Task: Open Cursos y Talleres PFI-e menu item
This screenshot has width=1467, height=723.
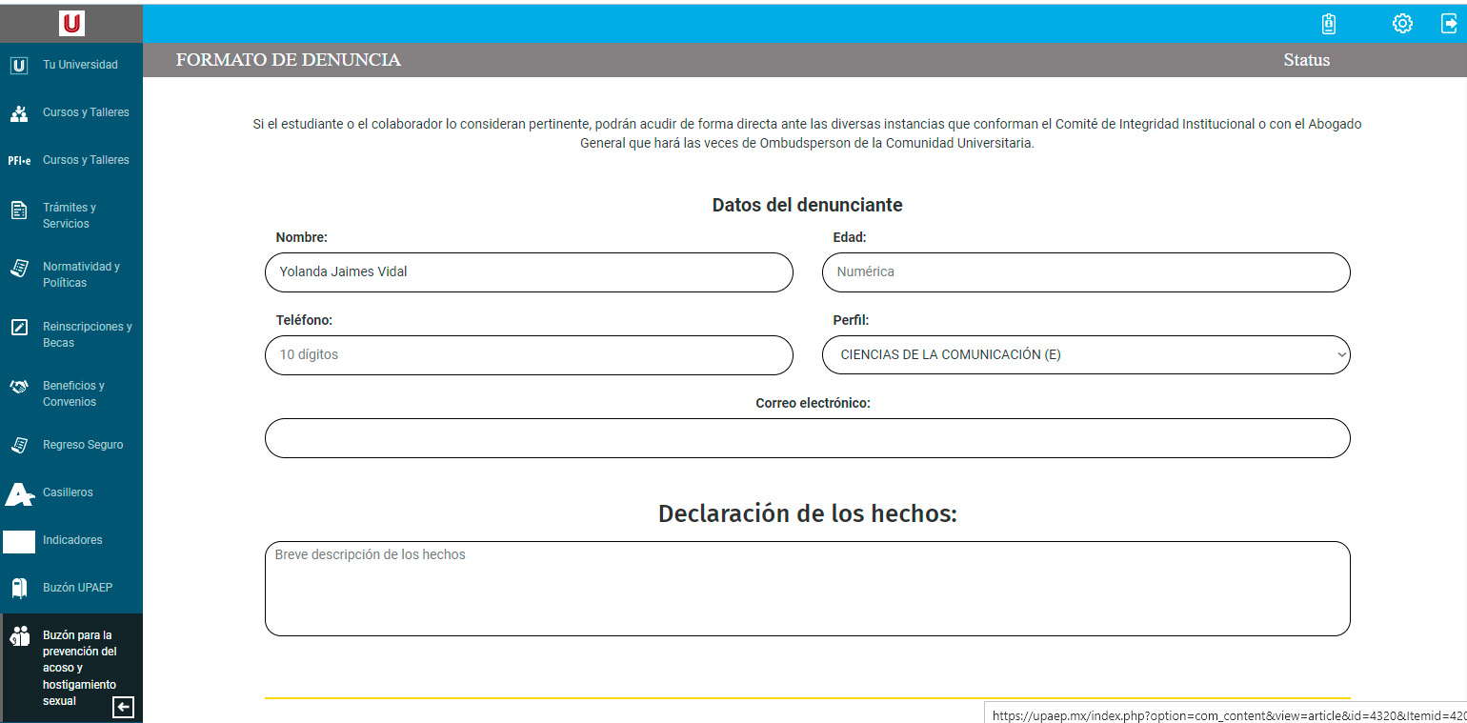Action: [x=86, y=160]
